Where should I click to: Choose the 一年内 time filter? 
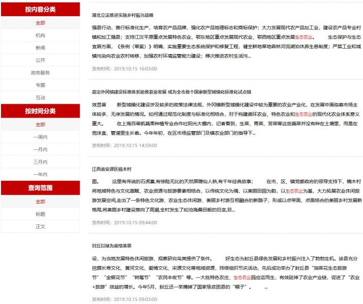(x=40, y=174)
